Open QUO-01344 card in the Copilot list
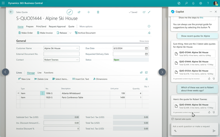Screen dimensions: 220x137 (194, 54)
